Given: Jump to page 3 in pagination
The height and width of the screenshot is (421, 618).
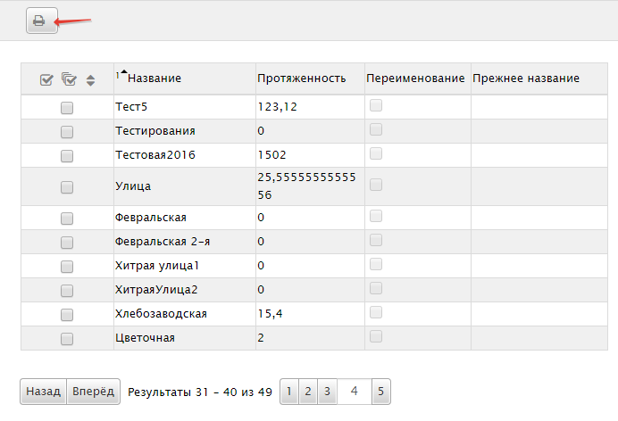Looking at the screenshot, I should (x=327, y=392).
